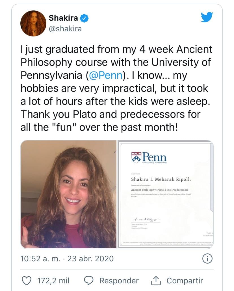Click the share arrow icon

click(x=156, y=281)
